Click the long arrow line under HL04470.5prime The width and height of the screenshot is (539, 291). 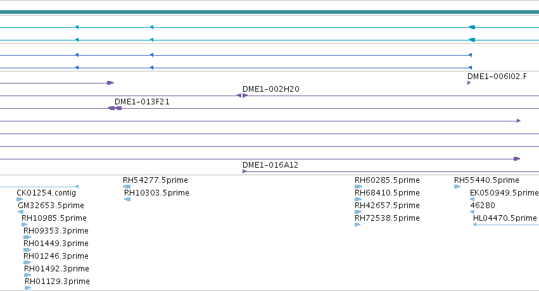pos(506,225)
